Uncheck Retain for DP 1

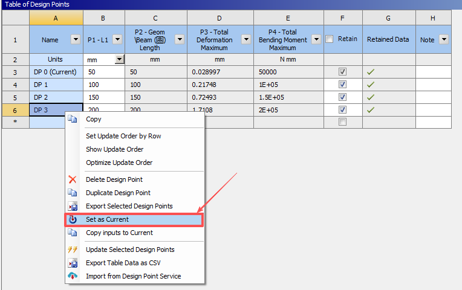[342, 85]
